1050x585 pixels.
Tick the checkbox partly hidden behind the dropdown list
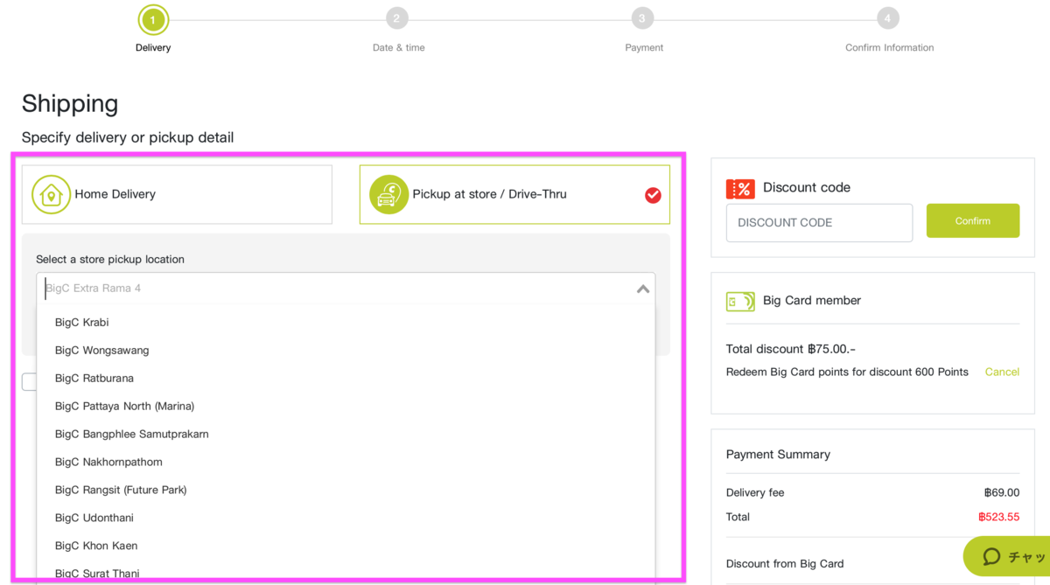tap(29, 381)
